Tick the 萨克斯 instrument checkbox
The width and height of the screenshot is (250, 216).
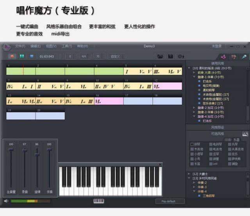coord(229,159)
